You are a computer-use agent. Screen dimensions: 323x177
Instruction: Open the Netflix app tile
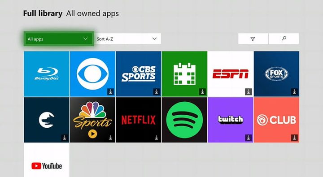pyautogui.click(x=139, y=120)
